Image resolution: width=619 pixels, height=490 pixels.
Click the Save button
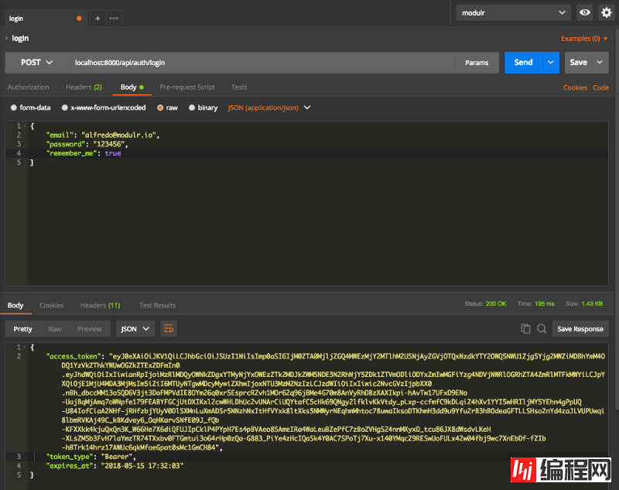point(578,63)
